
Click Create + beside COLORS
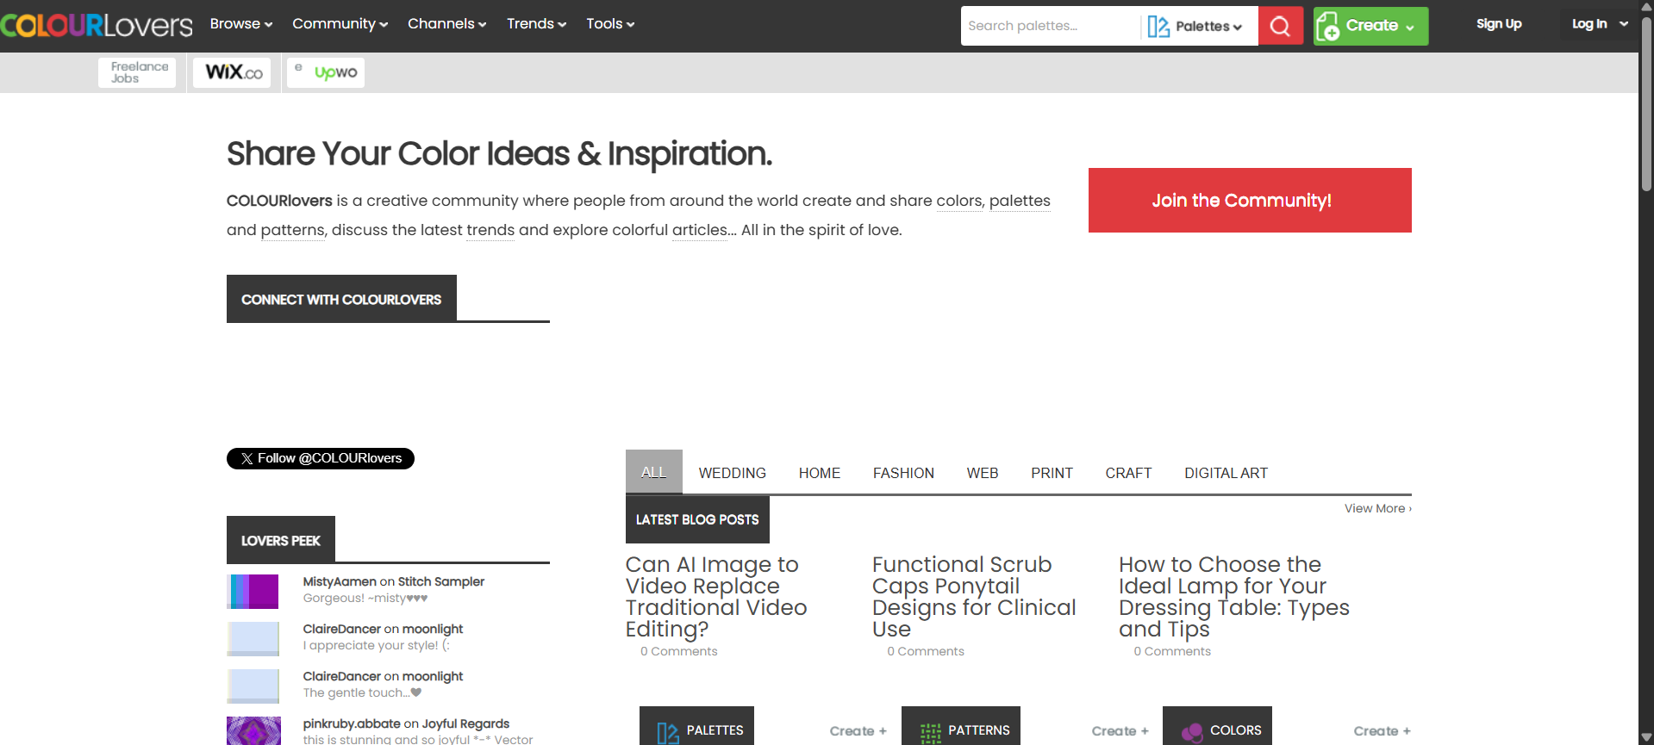1382,731
